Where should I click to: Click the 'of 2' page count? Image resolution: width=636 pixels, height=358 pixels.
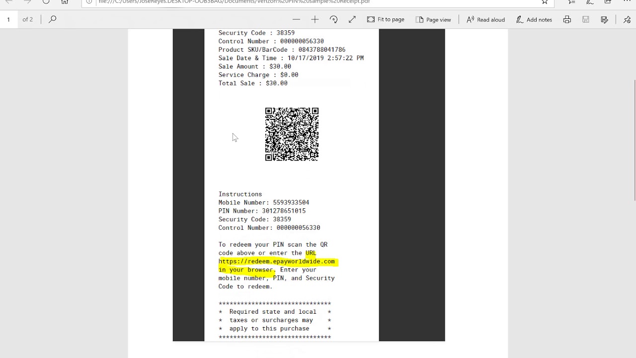28,19
